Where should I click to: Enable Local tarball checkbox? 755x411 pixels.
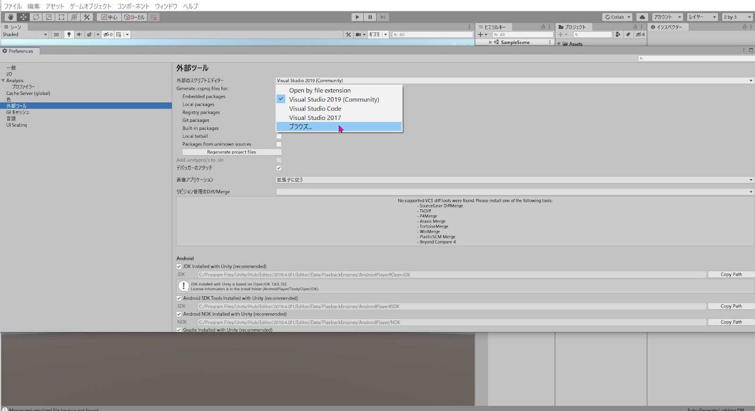click(279, 136)
